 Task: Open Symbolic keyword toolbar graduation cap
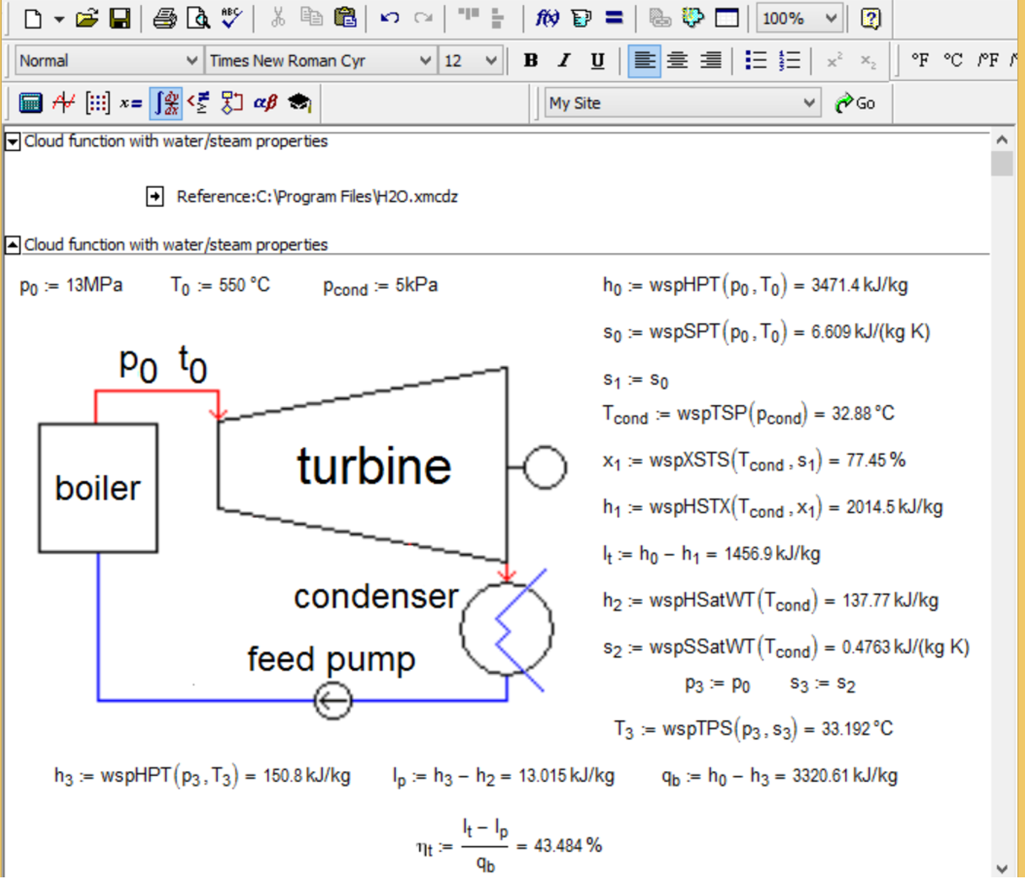coord(299,103)
